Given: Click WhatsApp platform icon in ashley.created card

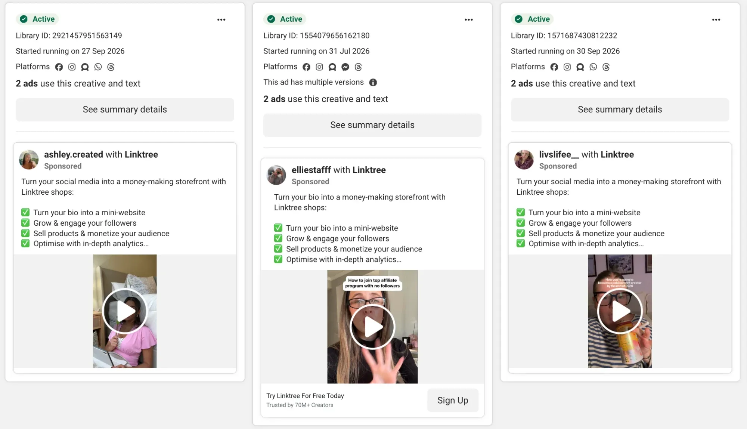Looking at the screenshot, I should 98,67.
